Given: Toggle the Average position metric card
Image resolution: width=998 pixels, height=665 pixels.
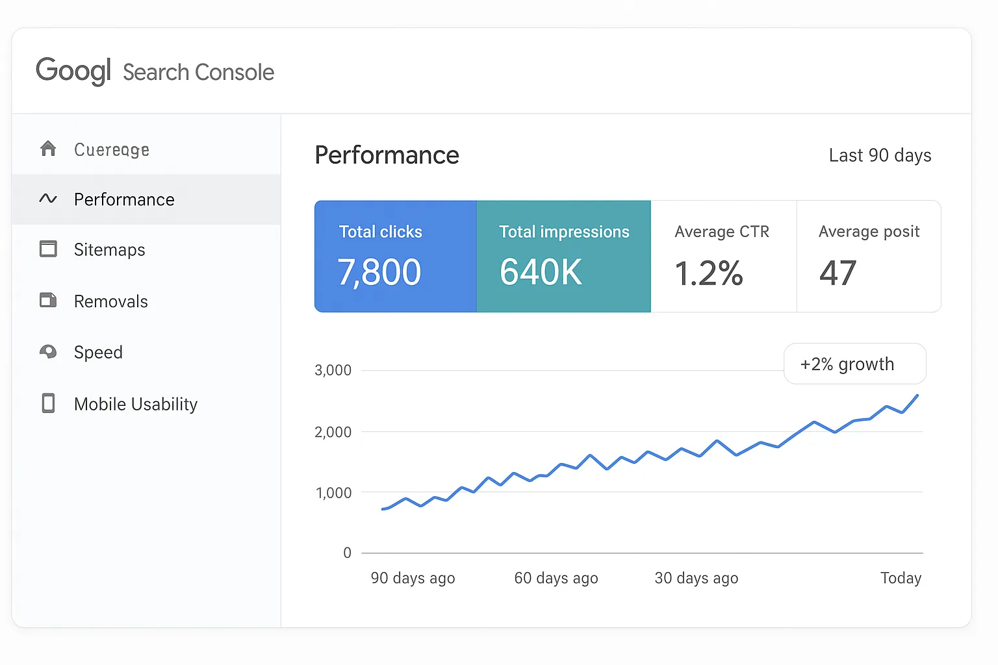Looking at the screenshot, I should (x=869, y=256).
